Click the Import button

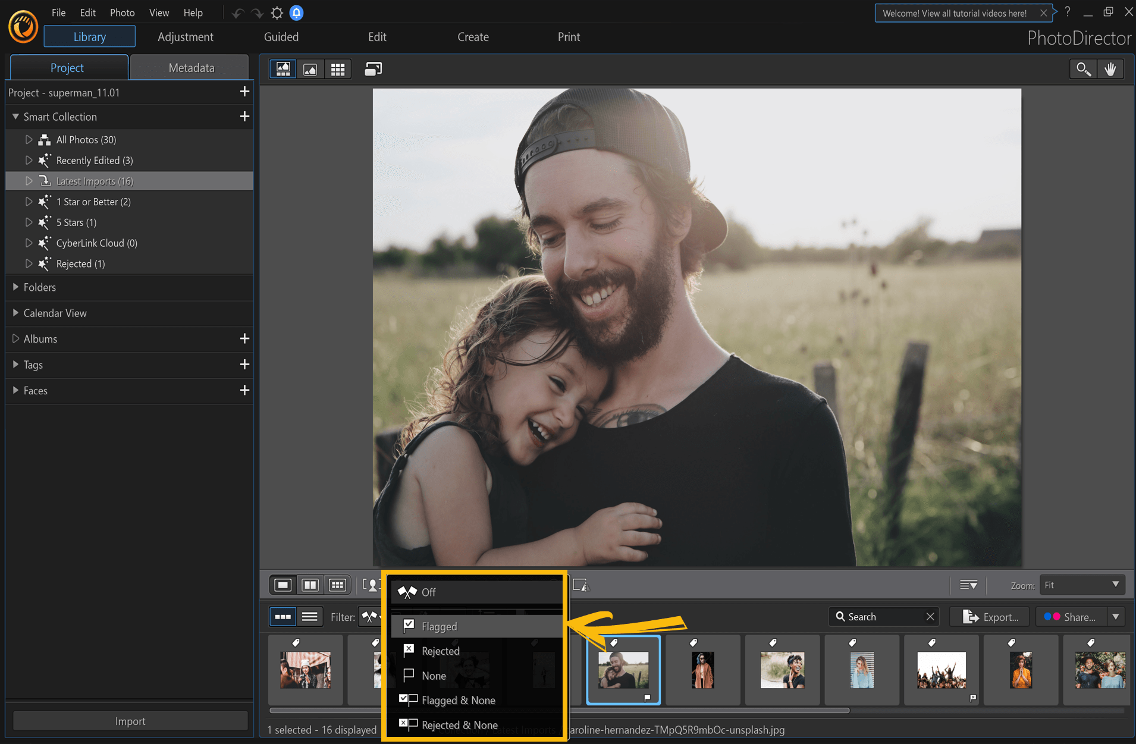click(x=130, y=721)
